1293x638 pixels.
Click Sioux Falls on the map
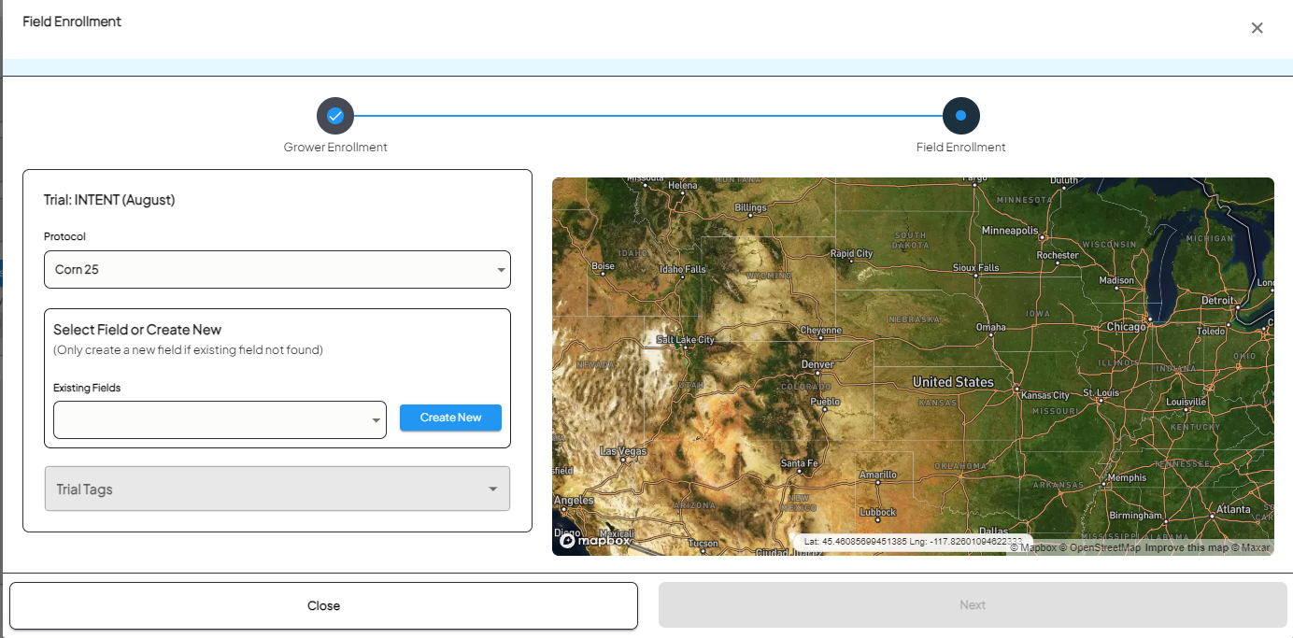tap(975, 268)
